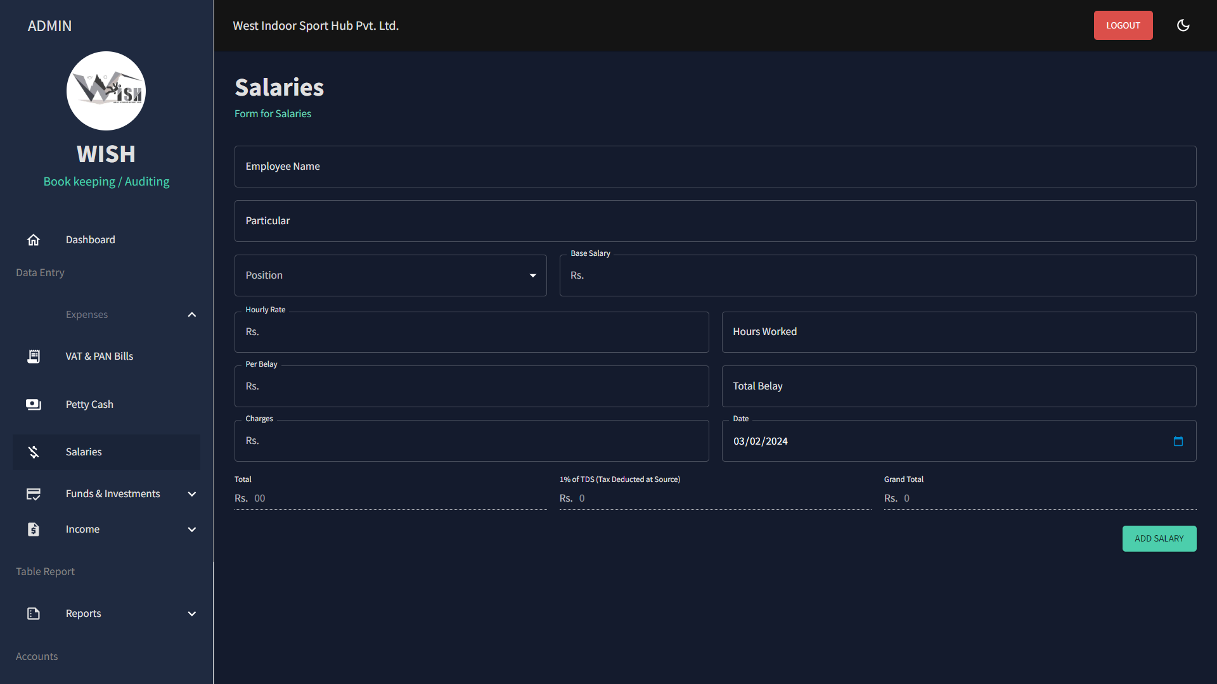Screen dimensions: 1217x684
Task: Open the Dashboard menu item
Action: point(91,239)
